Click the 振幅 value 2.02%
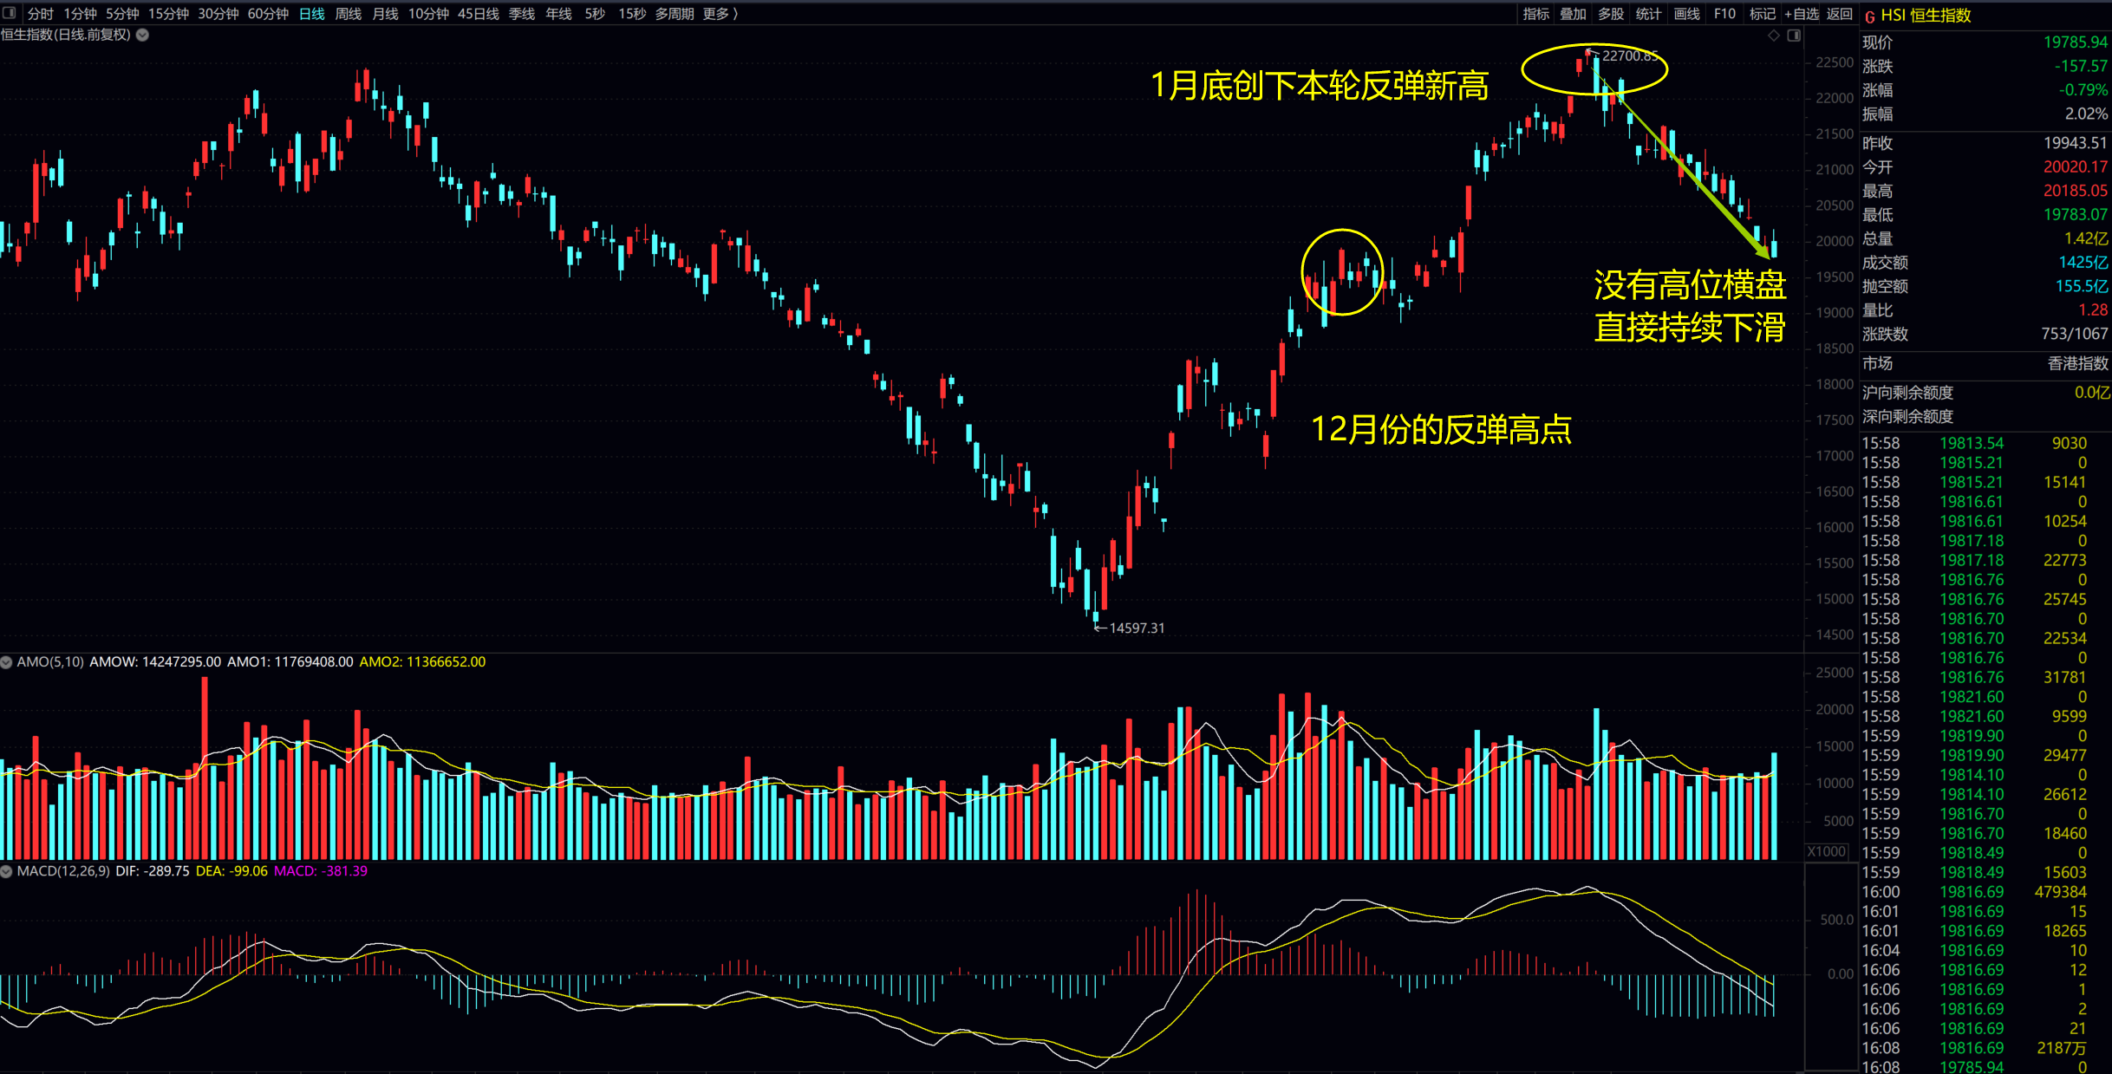This screenshot has height=1074, width=2112. click(x=2086, y=114)
